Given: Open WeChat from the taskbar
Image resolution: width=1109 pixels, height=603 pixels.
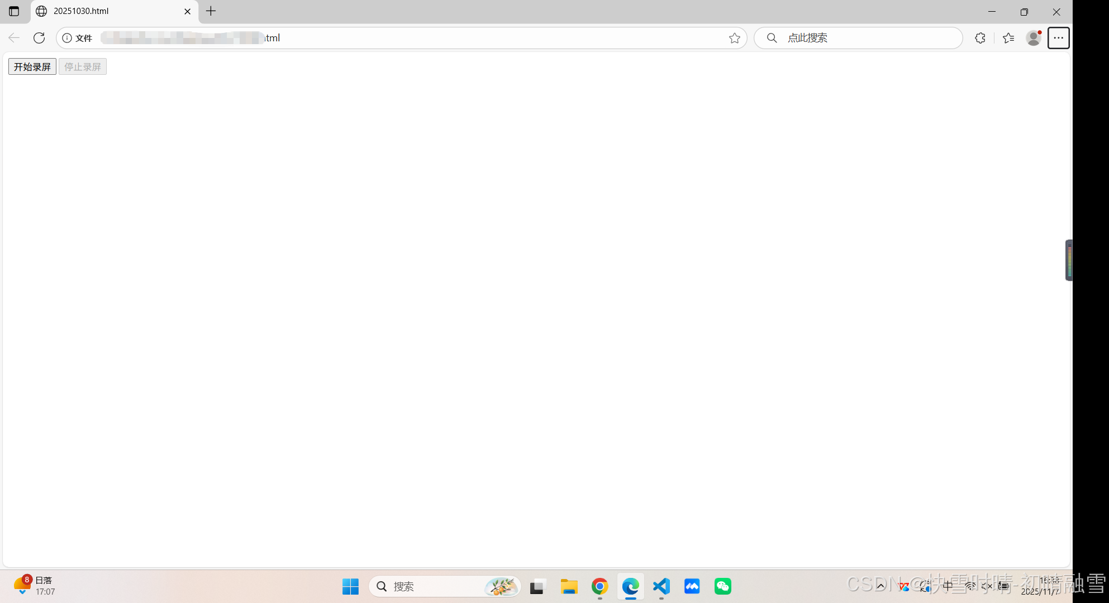Looking at the screenshot, I should click(x=722, y=586).
